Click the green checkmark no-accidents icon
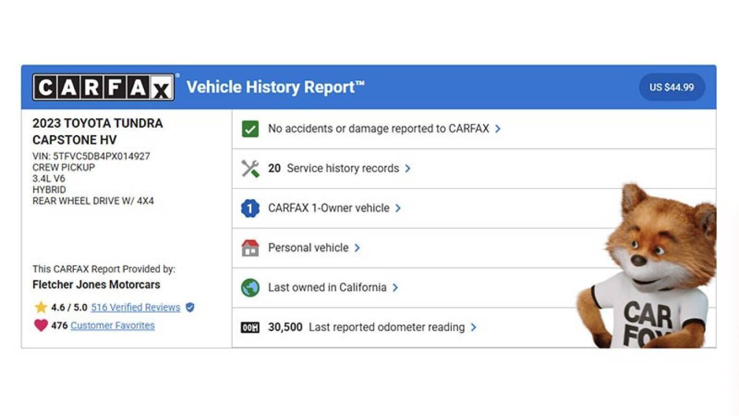The width and height of the screenshot is (739, 416). (x=250, y=129)
